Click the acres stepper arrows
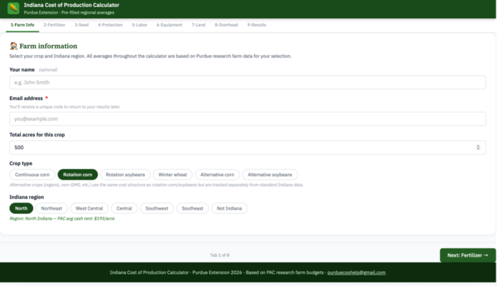 (x=478, y=148)
